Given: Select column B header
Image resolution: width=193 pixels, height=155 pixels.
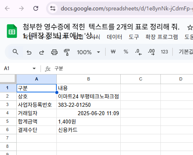Looking at the screenshot, I should (x=89, y=79).
